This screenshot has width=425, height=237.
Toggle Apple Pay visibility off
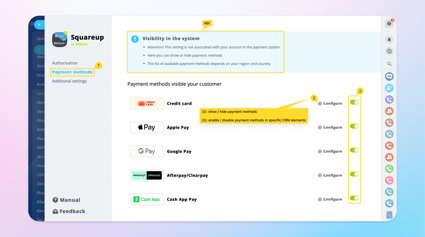tap(354, 126)
